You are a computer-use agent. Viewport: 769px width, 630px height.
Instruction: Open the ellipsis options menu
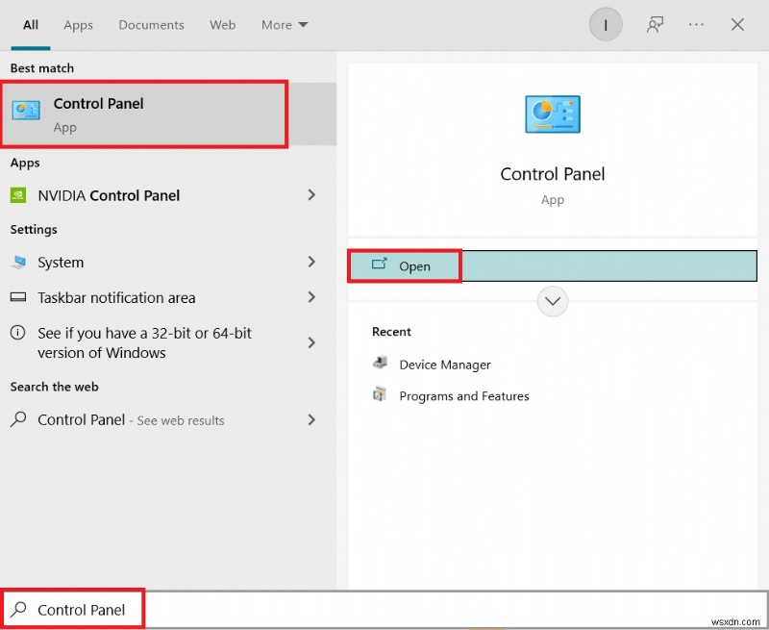[x=696, y=24]
